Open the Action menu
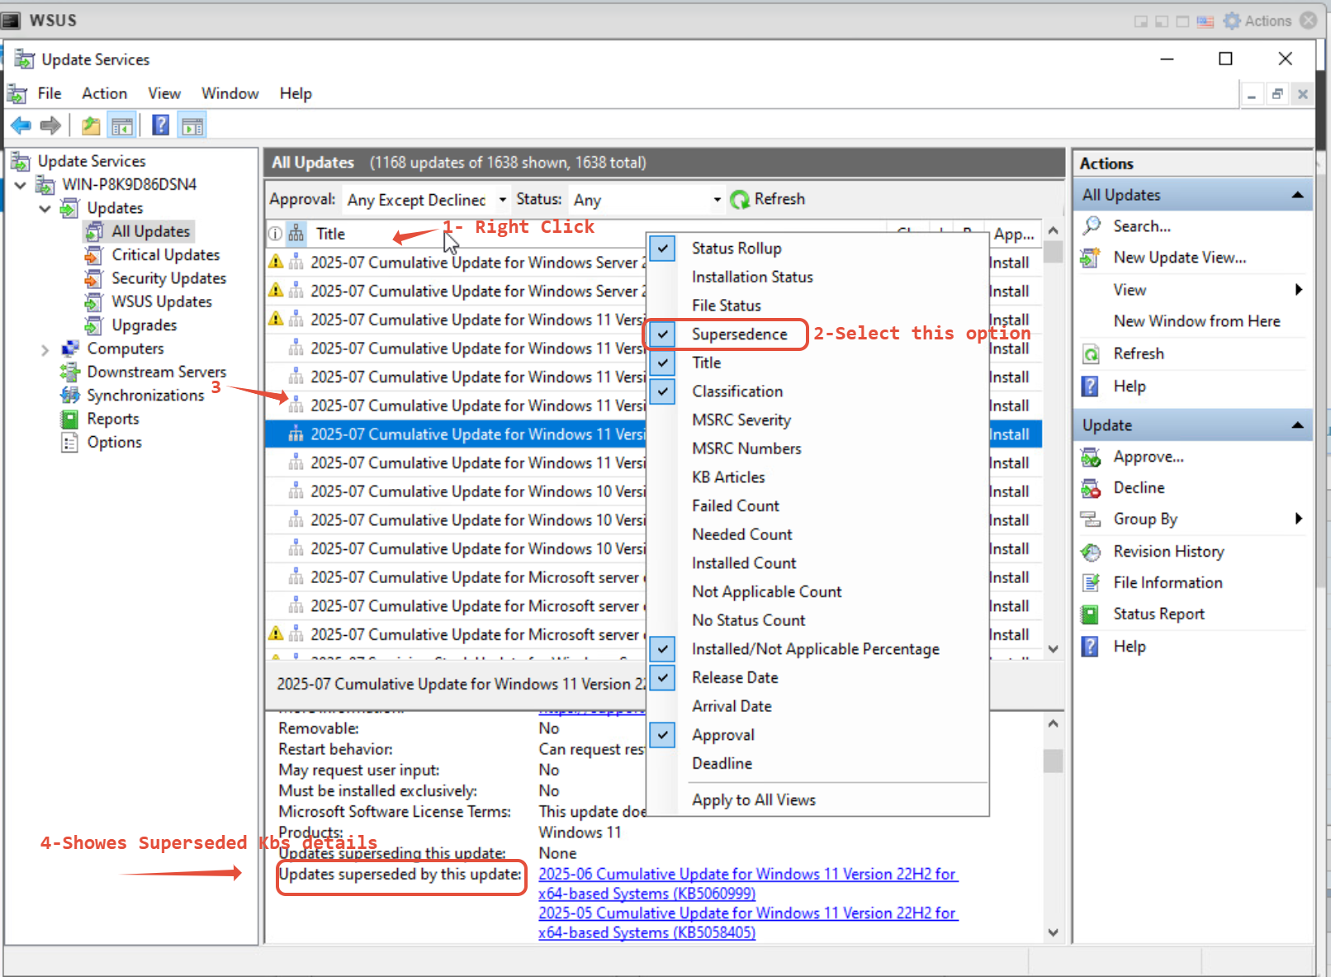This screenshot has width=1331, height=977. point(104,93)
